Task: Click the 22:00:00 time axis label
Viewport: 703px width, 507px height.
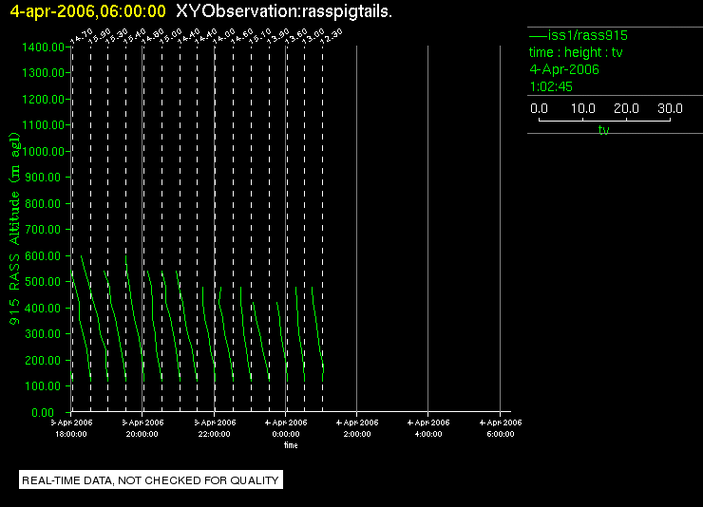Action: (215, 434)
